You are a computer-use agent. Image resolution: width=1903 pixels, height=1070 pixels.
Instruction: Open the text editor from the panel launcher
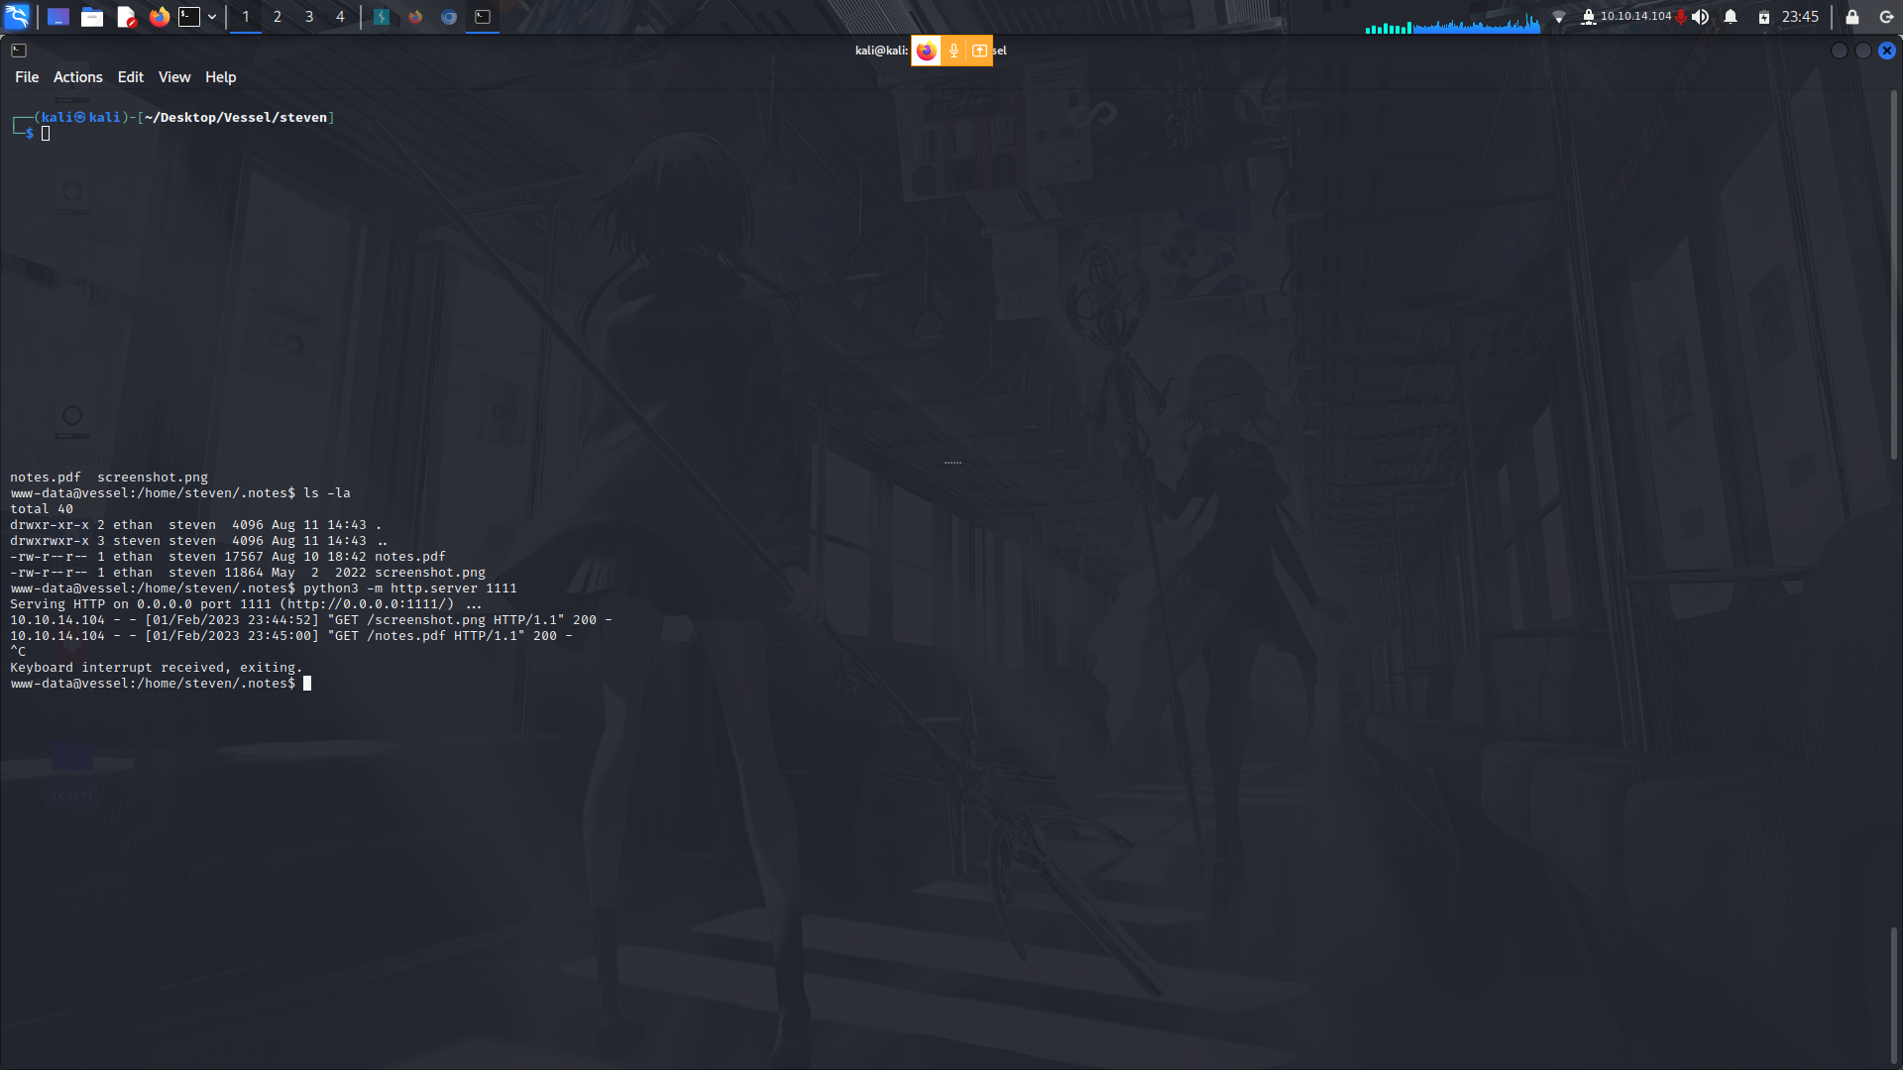coord(126,17)
